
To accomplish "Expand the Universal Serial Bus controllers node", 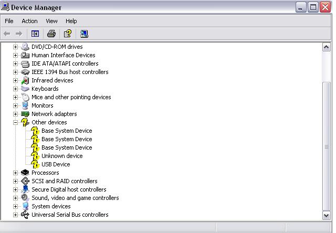I will coord(15,215).
